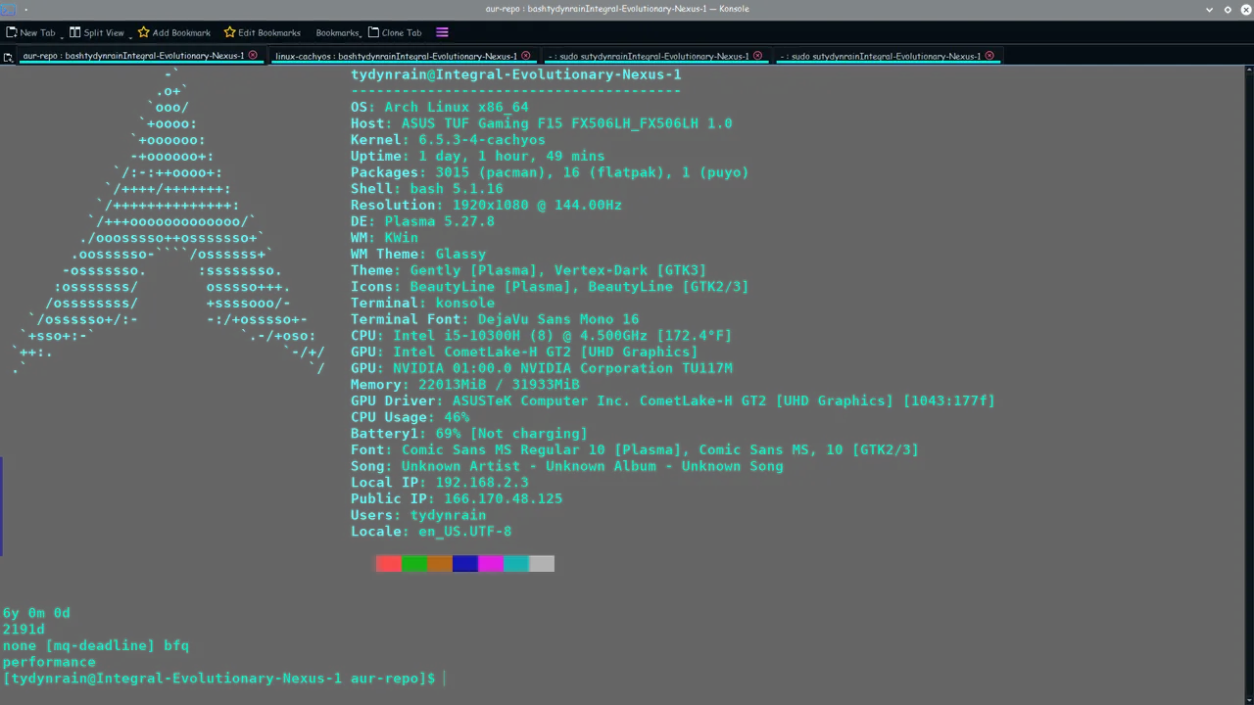1254x705 pixels.
Task: Switch to the linux-cachyos tab
Action: [396, 56]
